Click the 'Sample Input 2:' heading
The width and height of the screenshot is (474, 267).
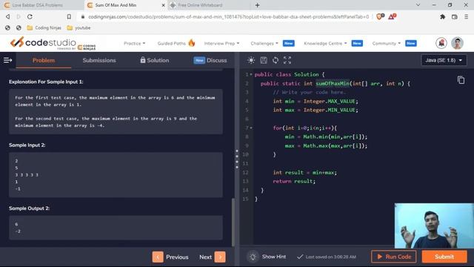(x=27, y=145)
